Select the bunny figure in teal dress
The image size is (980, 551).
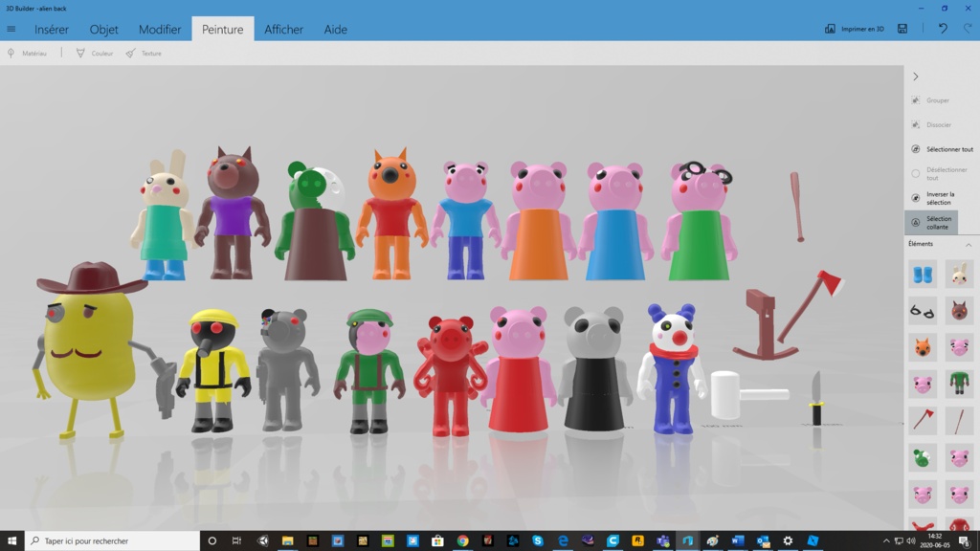coord(164,215)
